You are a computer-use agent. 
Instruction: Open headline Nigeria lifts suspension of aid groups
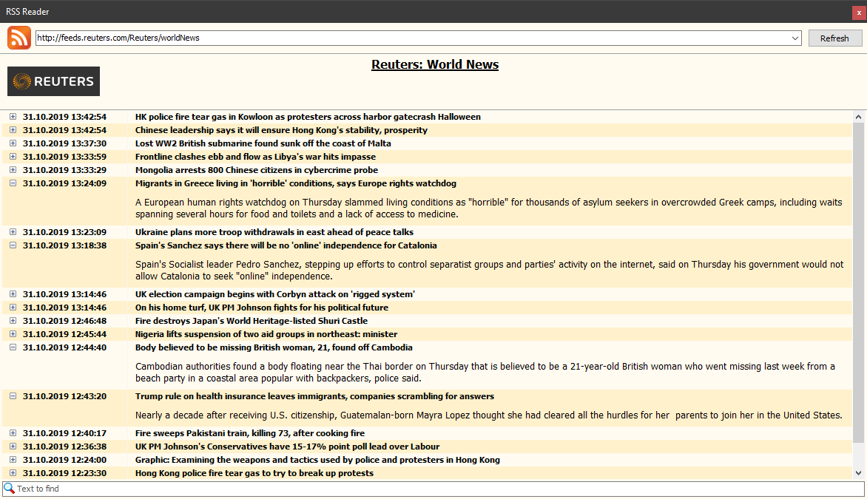[x=266, y=333]
